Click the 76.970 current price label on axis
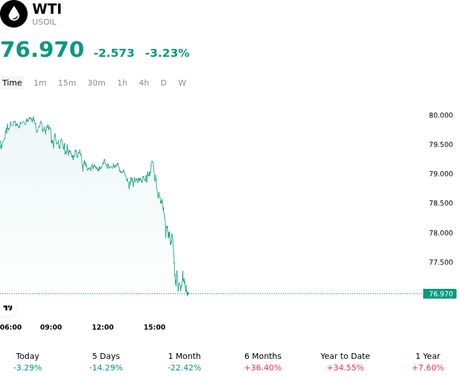Screen dimensions: 460x379 440,294
